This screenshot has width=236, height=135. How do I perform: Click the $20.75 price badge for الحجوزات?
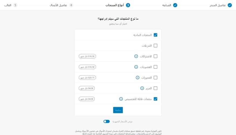pyautogui.click(x=87, y=78)
